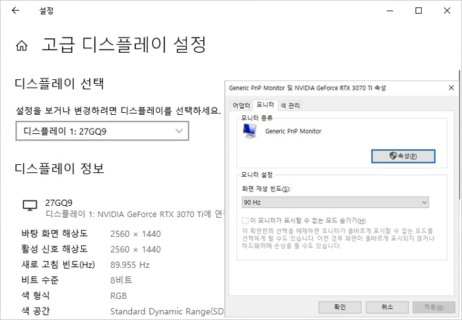Click the 고급 디스플레이 설정 heading
The image size is (462, 320).
click(124, 46)
